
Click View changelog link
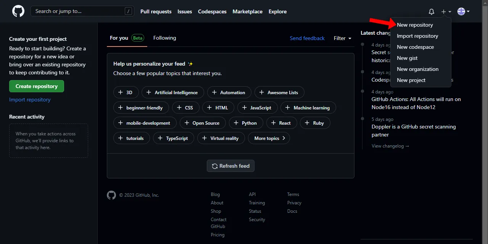tap(390, 146)
